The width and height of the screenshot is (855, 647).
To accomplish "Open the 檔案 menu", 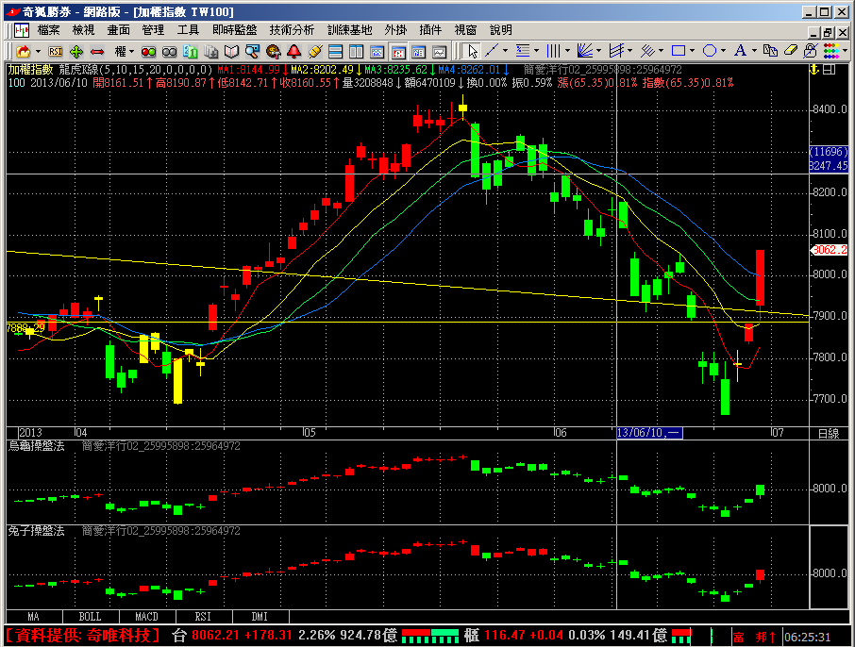I will 48,30.
